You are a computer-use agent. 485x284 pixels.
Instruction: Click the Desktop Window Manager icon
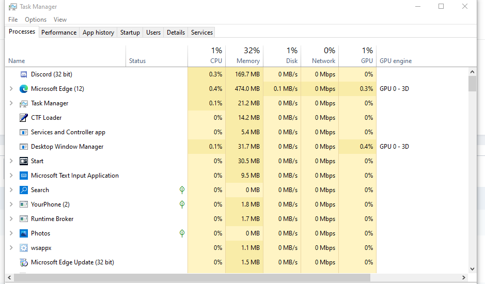coord(24,147)
